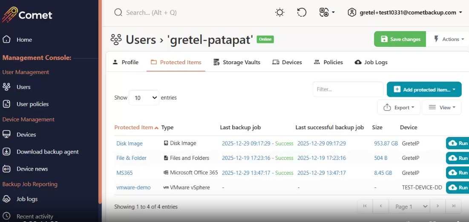The image size is (469, 222).
Task: Click the search magnifier icon
Action: coord(118,12)
